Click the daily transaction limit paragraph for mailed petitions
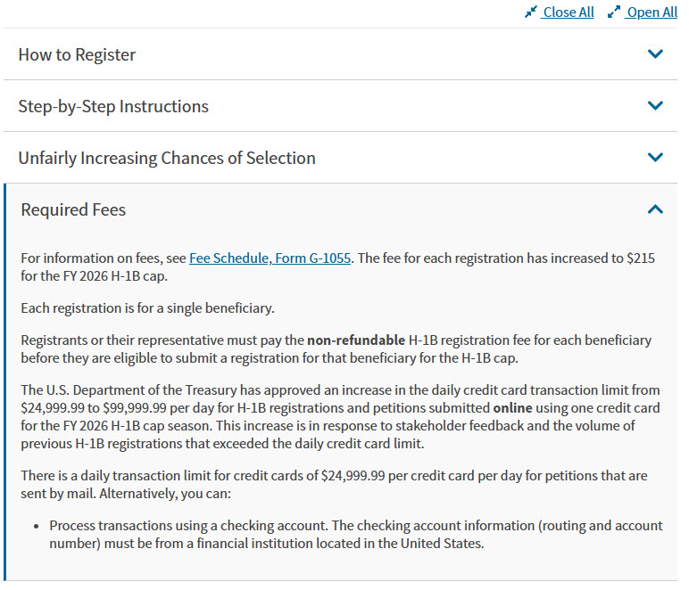The height and width of the screenshot is (590, 689). click(x=334, y=484)
